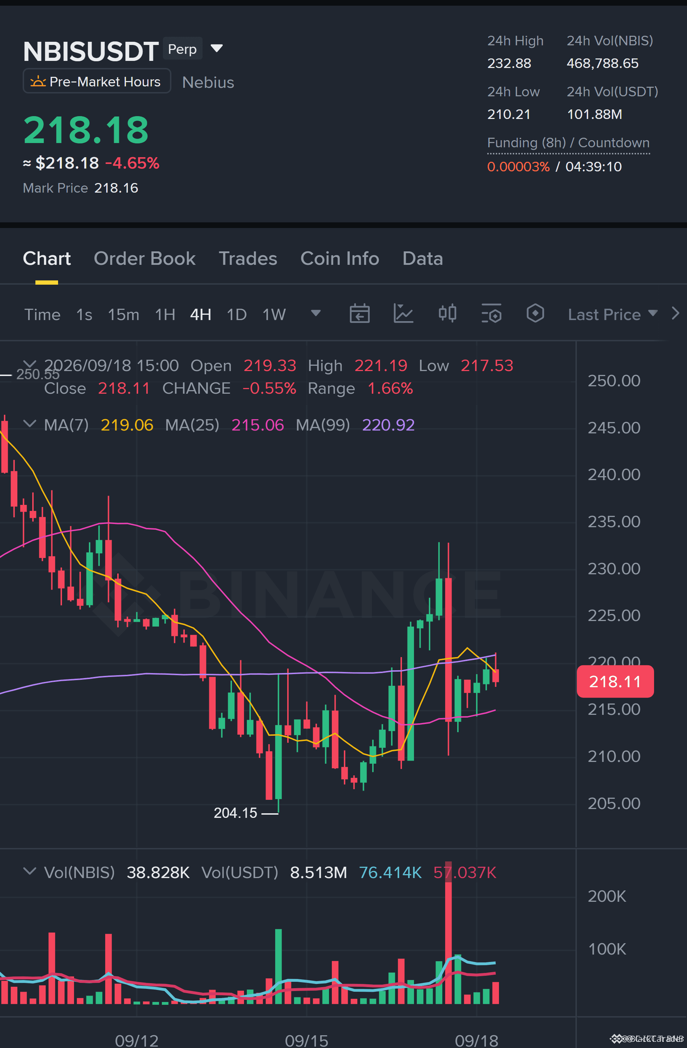
Task: Open the Coin Info tab
Action: pos(340,258)
